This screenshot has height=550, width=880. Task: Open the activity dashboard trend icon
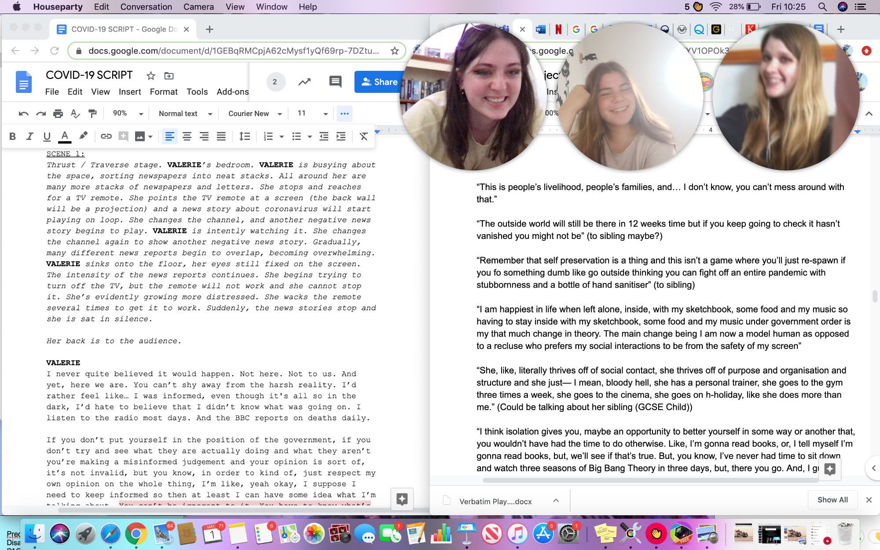(304, 82)
